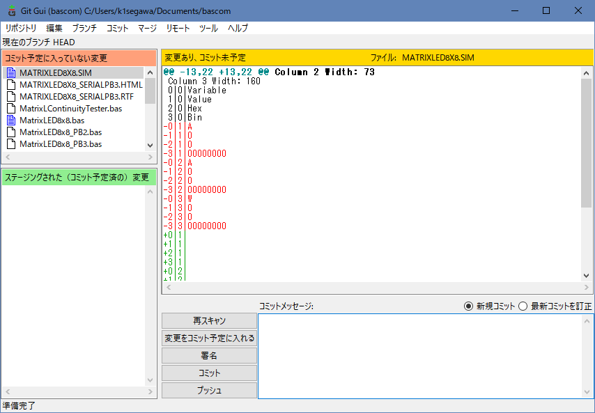
Task: Click the diff line '3|0|Bin'
Action: tap(185, 118)
